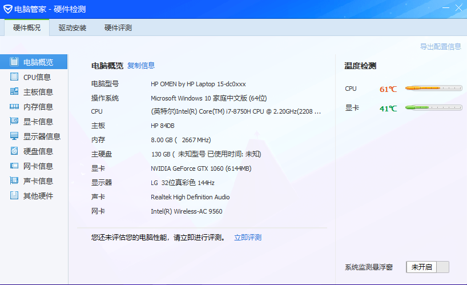Select the 电脑概览 overview icon
The height and width of the screenshot is (285, 467).
[x=14, y=62]
